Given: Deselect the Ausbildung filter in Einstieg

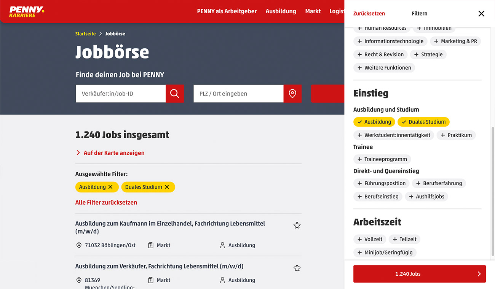Looking at the screenshot, I should 374,122.
